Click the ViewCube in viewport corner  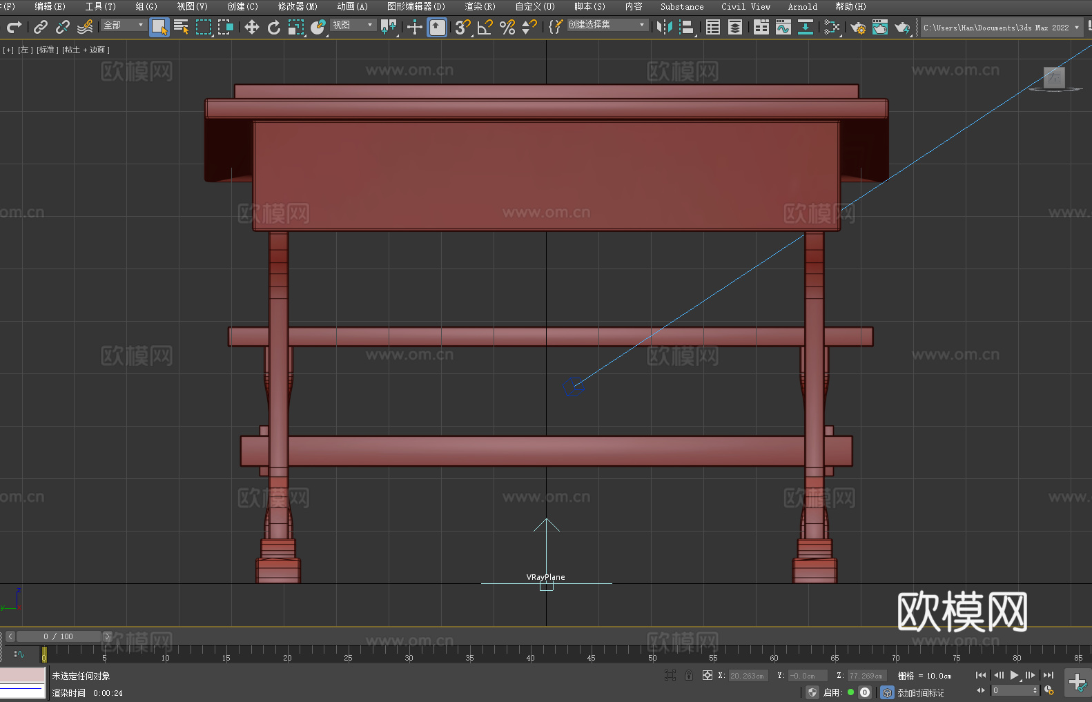[x=1054, y=79]
